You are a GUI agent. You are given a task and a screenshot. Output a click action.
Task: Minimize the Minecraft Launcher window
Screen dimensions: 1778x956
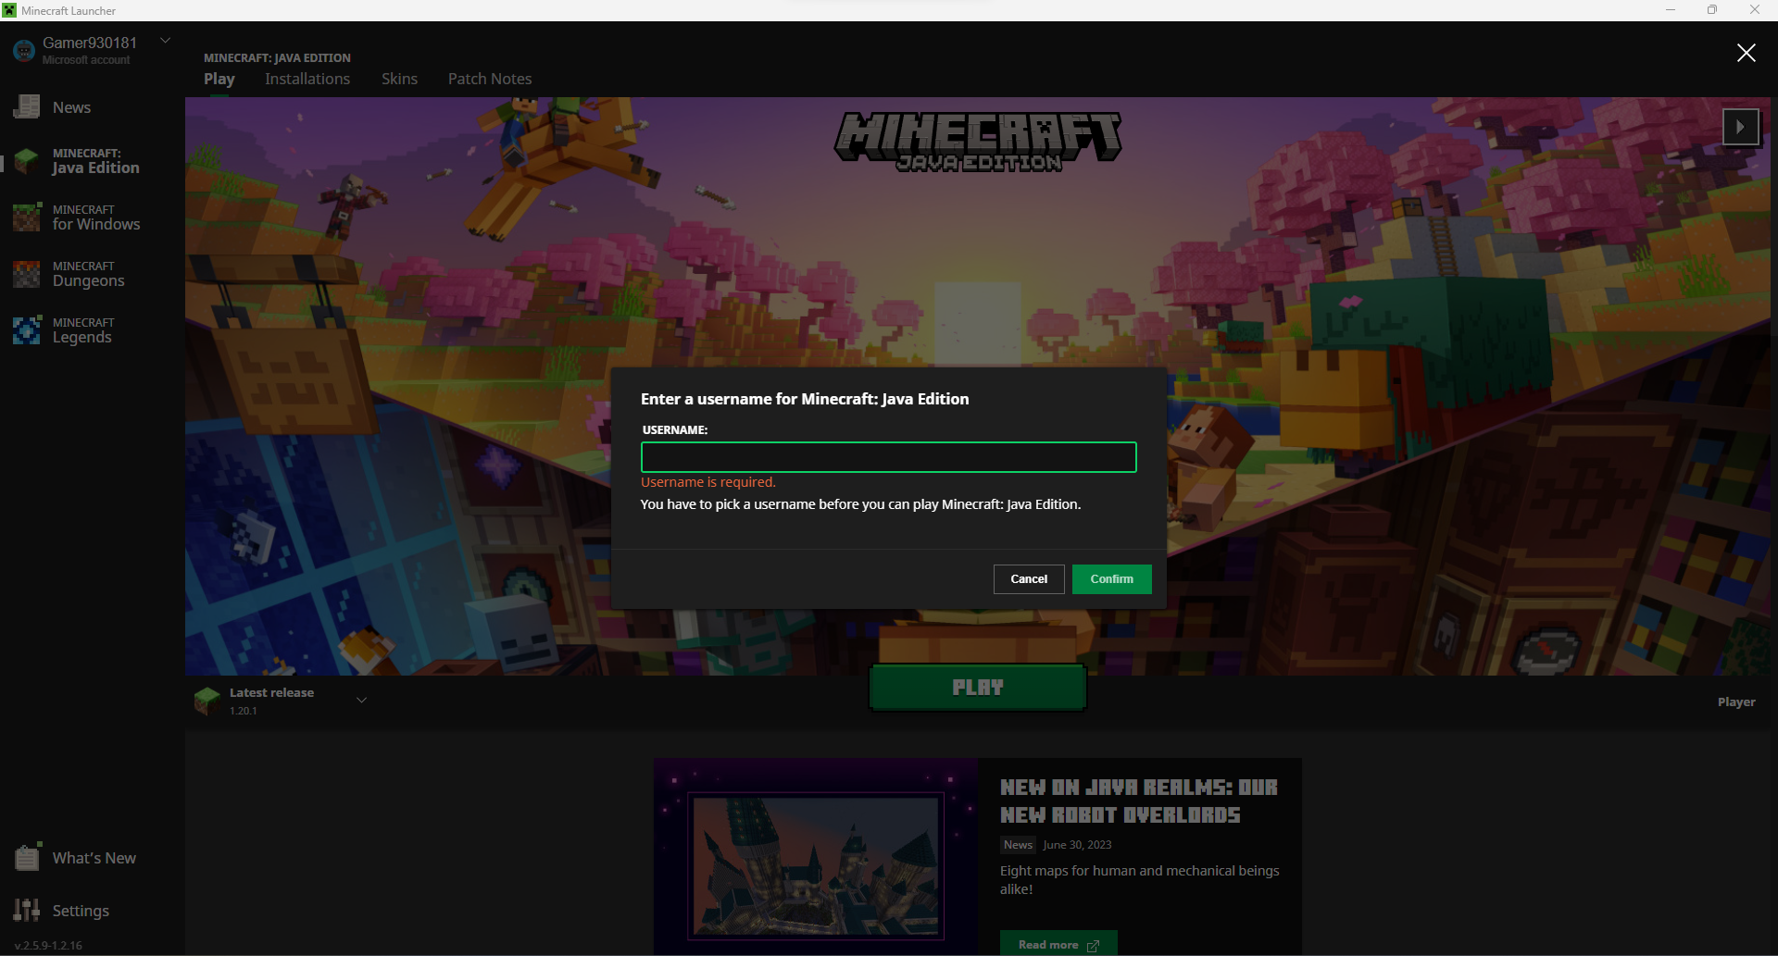(x=1671, y=10)
